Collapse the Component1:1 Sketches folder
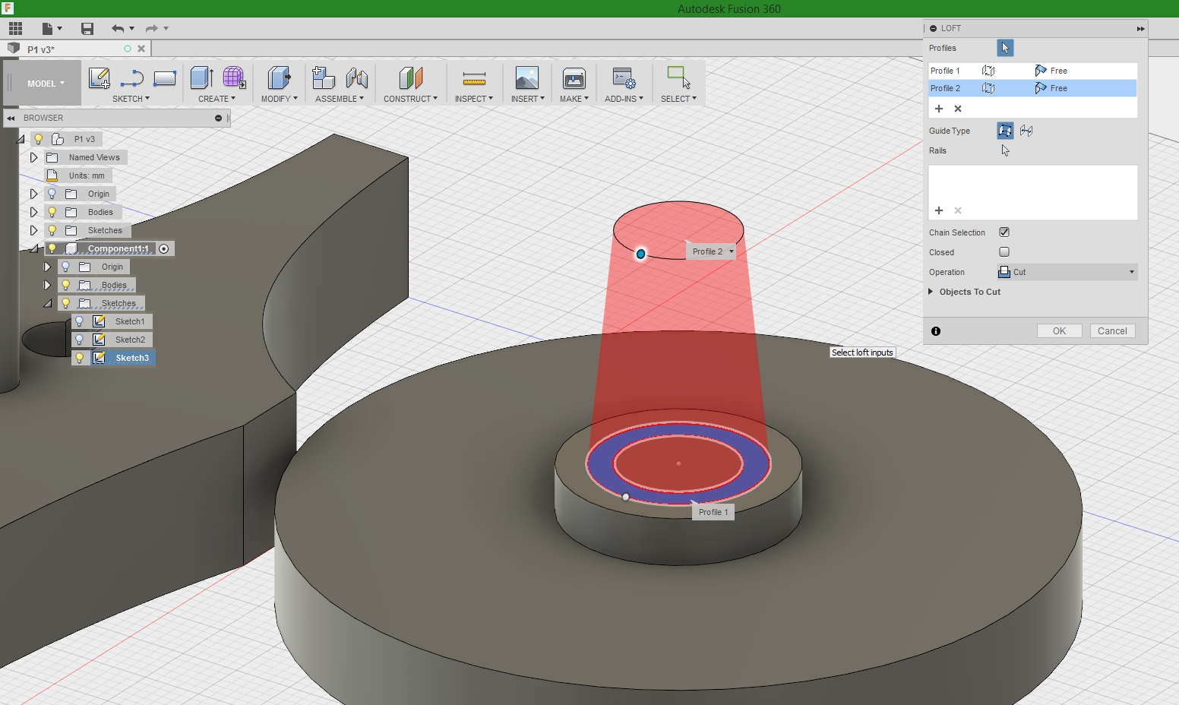 point(47,303)
